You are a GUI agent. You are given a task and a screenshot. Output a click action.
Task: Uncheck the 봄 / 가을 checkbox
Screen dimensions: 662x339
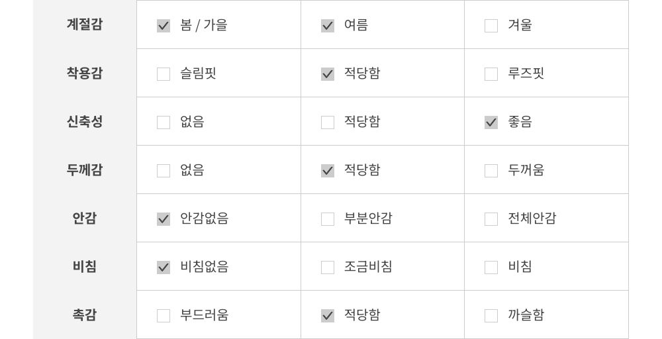[164, 26]
